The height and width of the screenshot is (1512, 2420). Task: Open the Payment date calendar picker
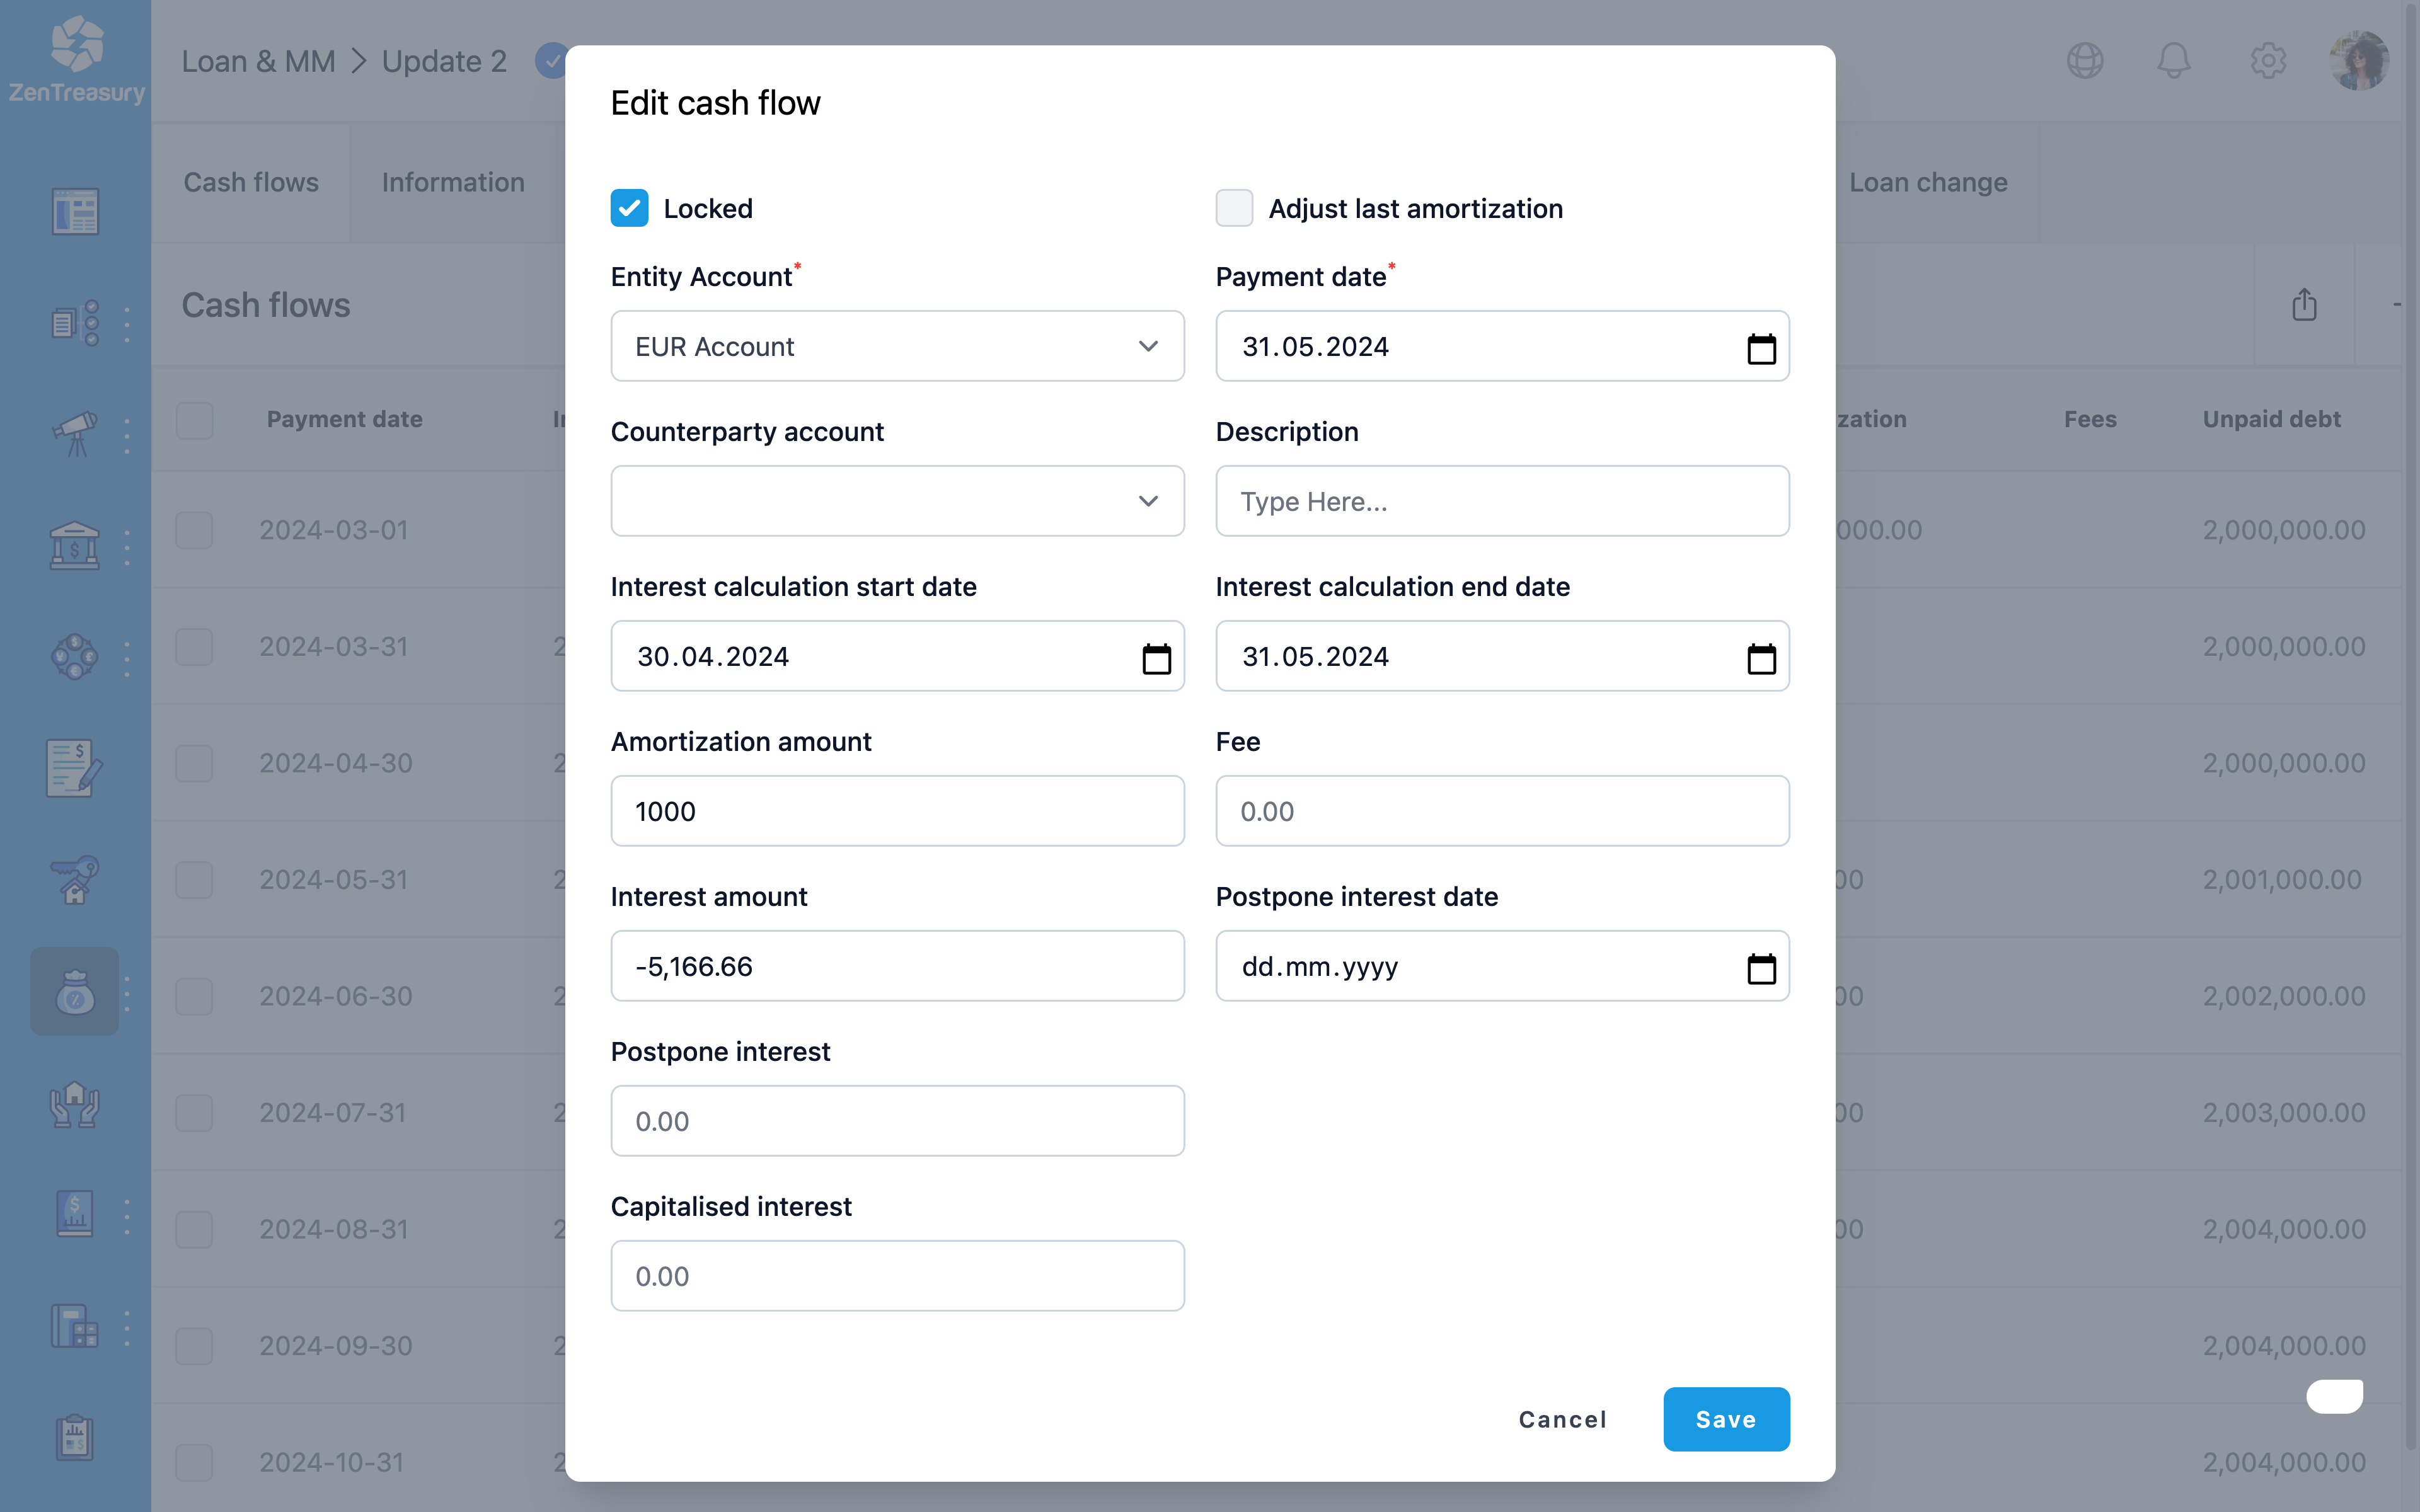[1760, 348]
